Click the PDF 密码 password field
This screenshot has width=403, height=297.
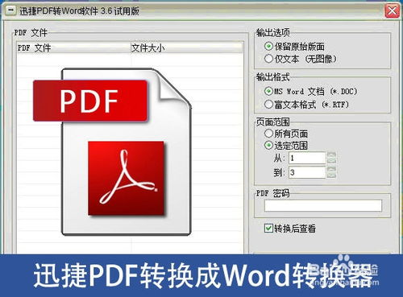coord(323,205)
